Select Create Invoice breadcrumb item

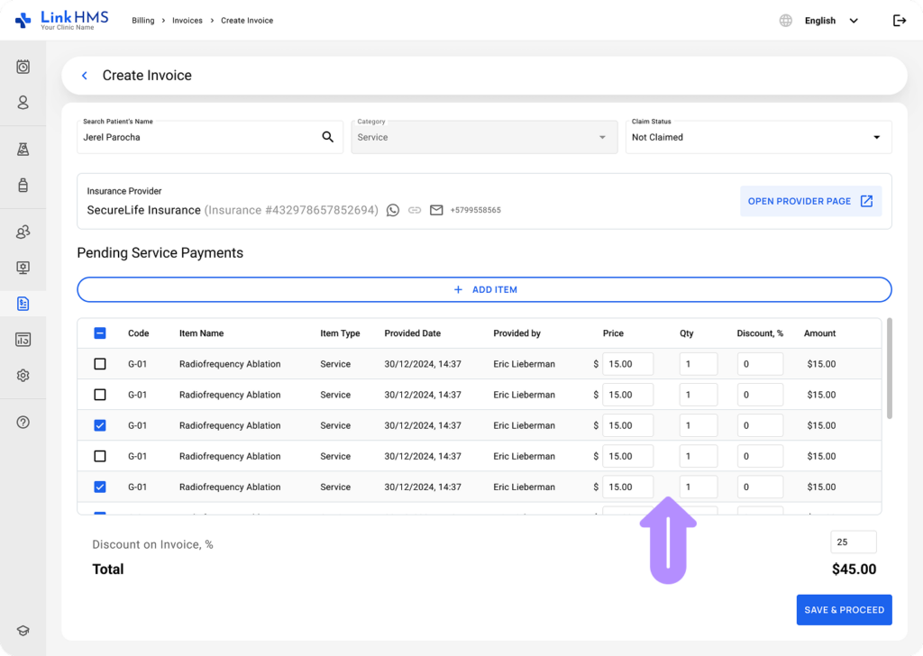tap(247, 21)
